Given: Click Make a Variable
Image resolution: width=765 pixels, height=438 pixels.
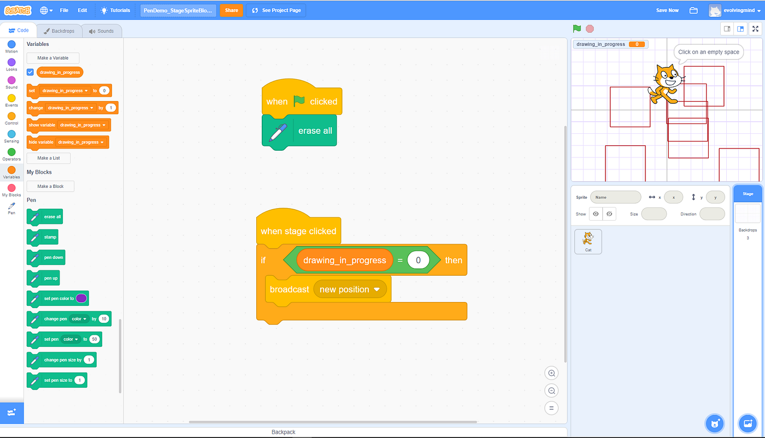Looking at the screenshot, I should [x=52, y=57].
